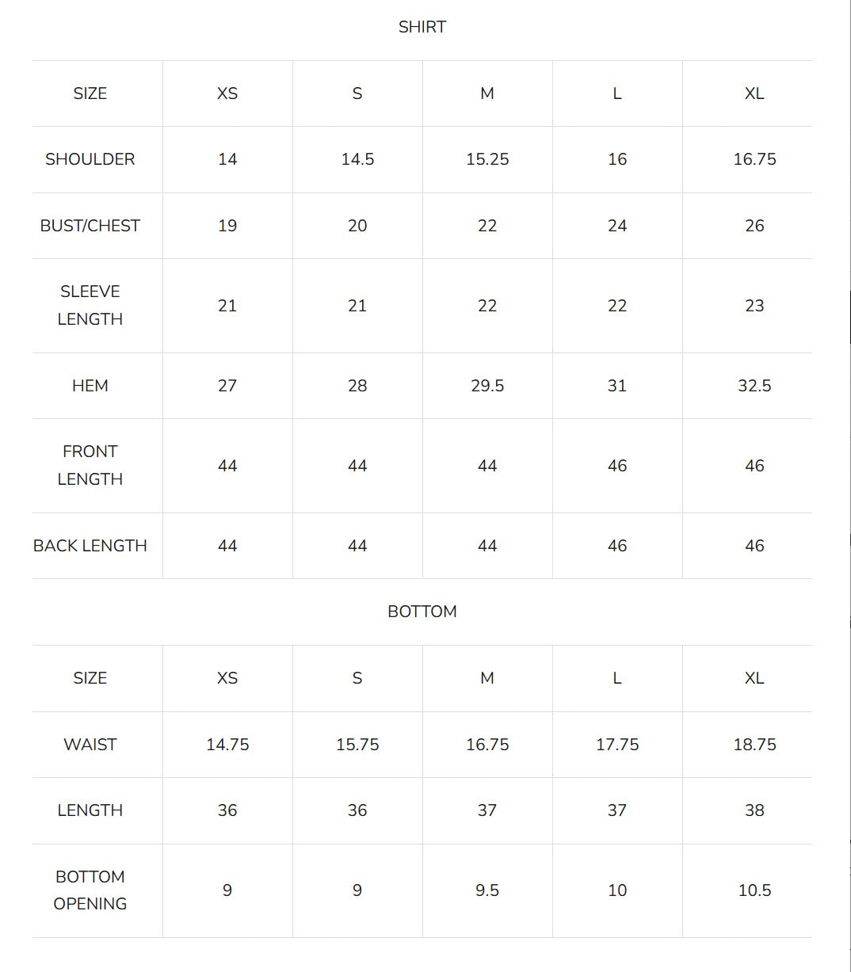The image size is (851, 972).
Task: Select hem value 29.5 for size M
Action: 487,386
